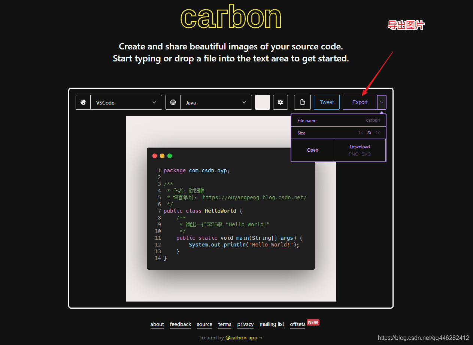The image size is (473, 345).
Task: Select 1x export size
Action: tap(360, 133)
